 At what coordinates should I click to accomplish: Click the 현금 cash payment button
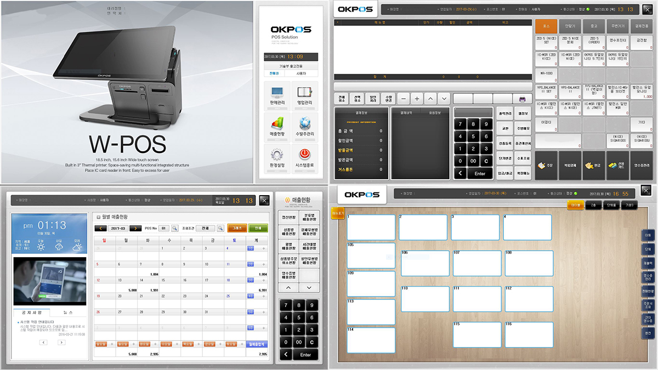pyautogui.click(x=593, y=165)
